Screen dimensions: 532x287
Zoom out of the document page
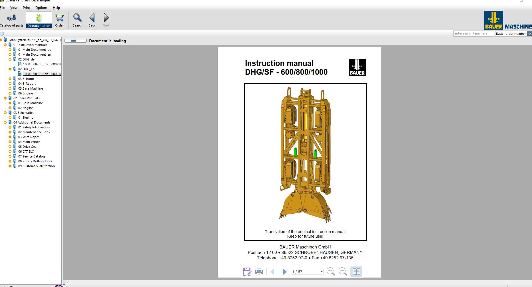pos(331,272)
